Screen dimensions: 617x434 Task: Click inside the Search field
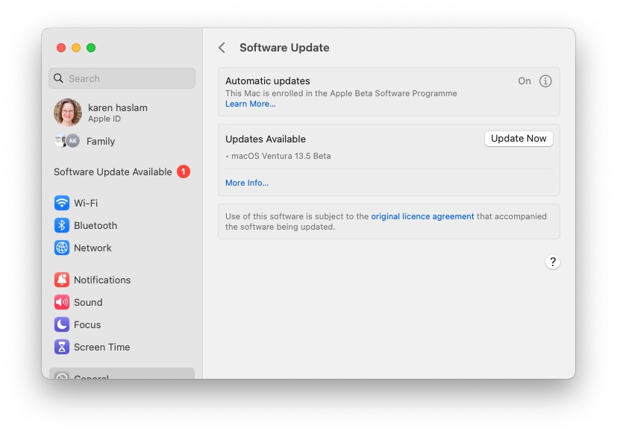click(x=122, y=78)
